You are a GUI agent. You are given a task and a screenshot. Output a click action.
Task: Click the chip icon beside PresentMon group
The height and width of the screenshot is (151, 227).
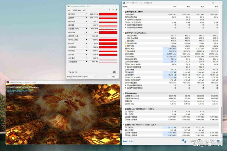click(126, 93)
